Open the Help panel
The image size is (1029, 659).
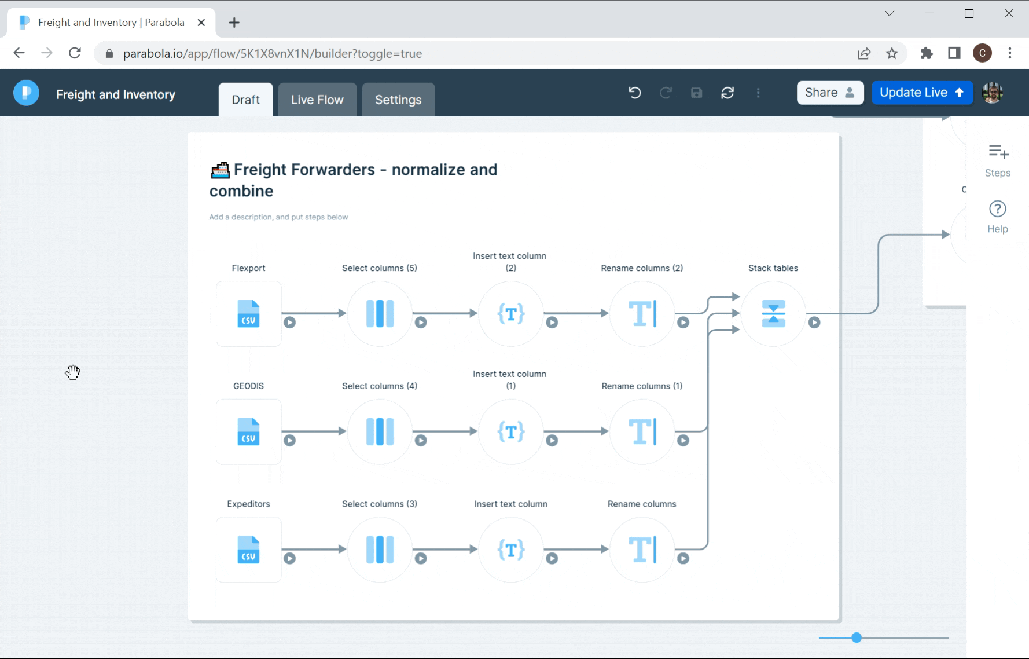coord(998,217)
